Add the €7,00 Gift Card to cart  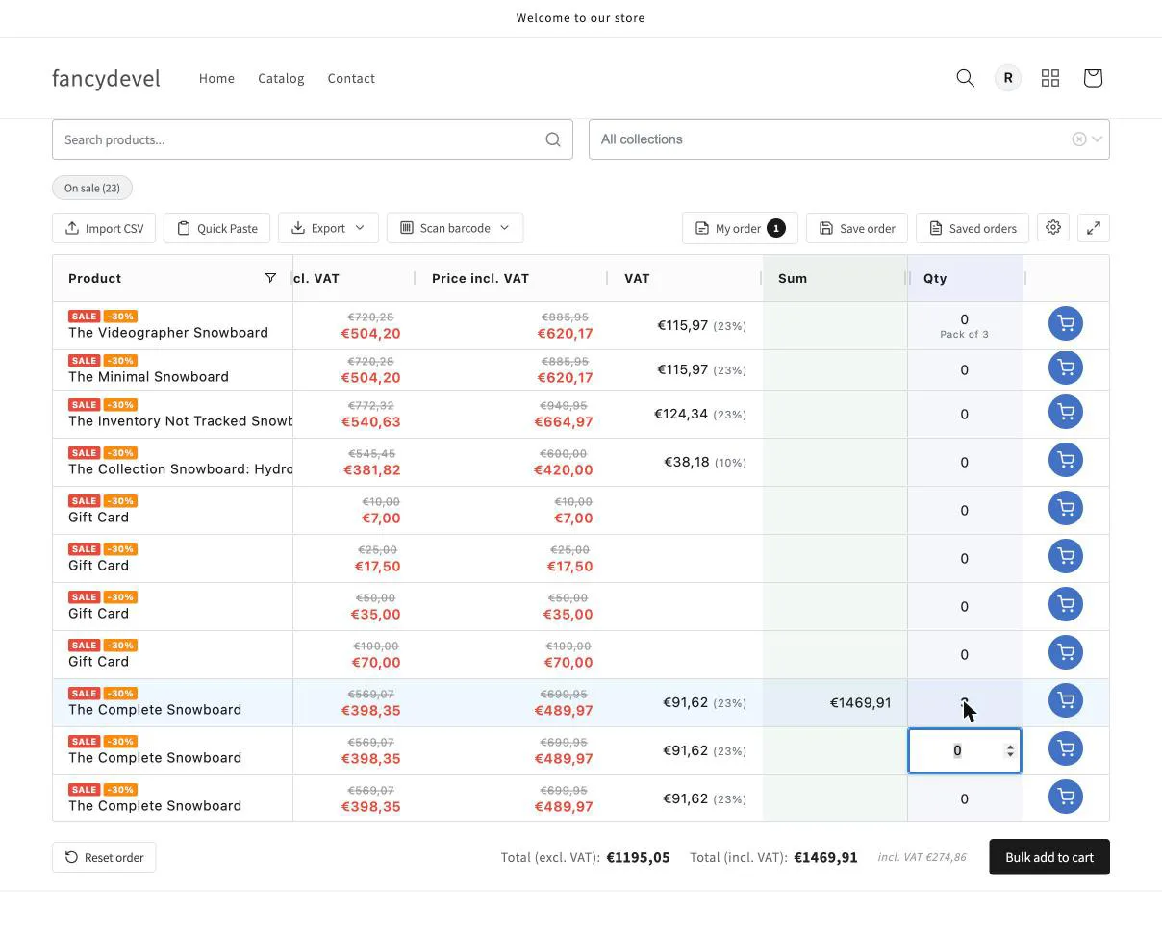point(1066,508)
